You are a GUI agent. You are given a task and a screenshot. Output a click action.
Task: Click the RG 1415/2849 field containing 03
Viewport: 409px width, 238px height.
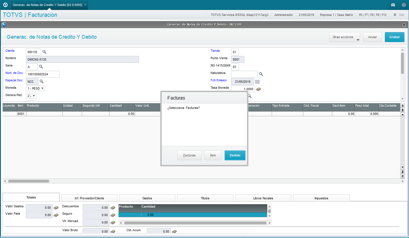pyautogui.click(x=235, y=67)
